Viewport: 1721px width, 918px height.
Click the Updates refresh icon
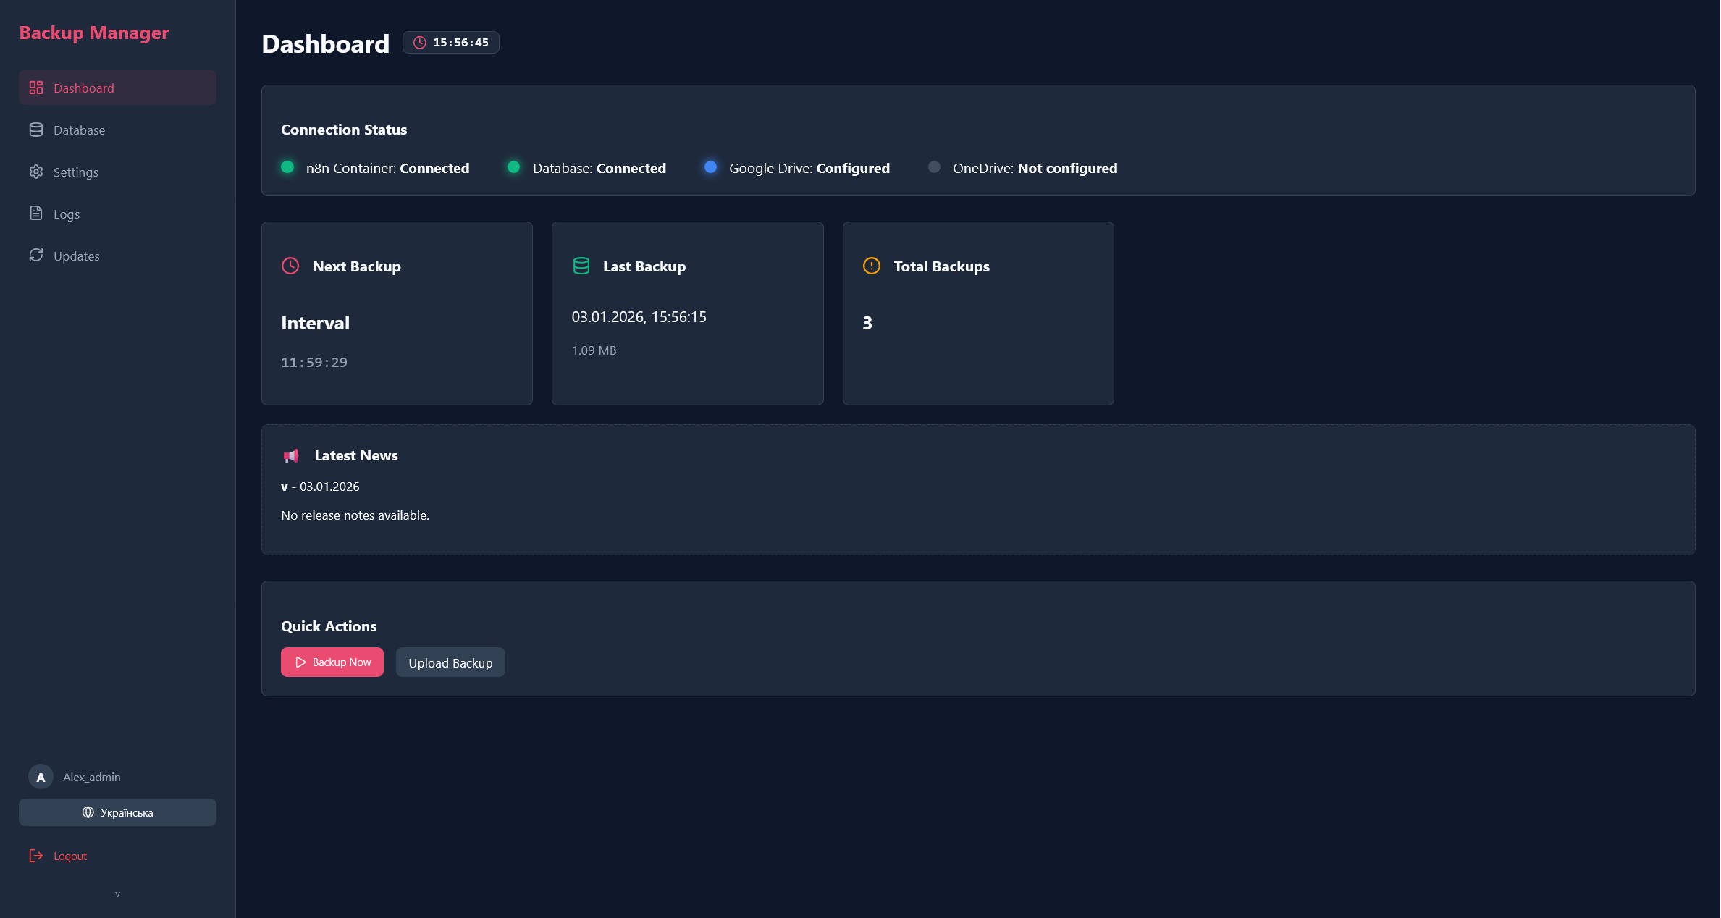point(36,255)
